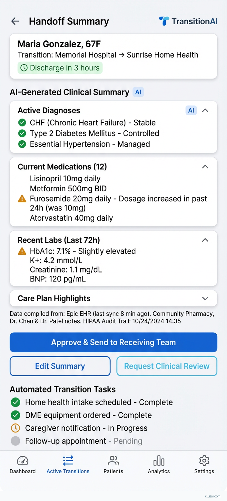Image resolution: width=227 pixels, height=501 pixels.
Task: Open the TransitionAI logo
Action: coord(188,21)
